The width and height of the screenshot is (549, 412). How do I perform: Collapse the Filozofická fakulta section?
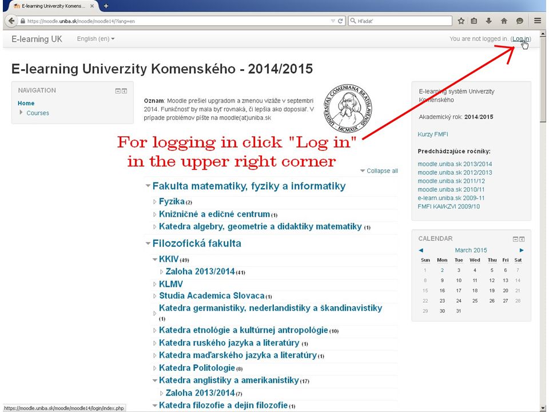[148, 243]
